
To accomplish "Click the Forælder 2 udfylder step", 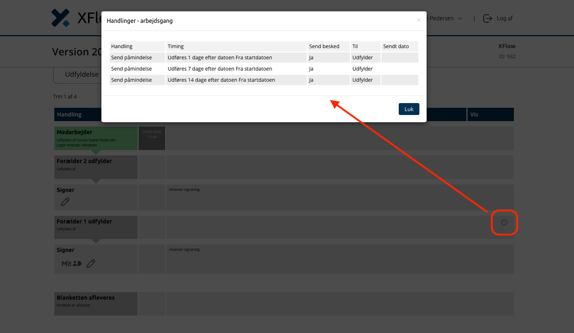I will 96,167.
